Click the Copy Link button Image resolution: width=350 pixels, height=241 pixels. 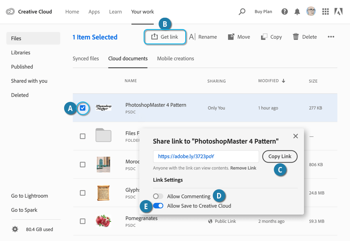click(280, 156)
